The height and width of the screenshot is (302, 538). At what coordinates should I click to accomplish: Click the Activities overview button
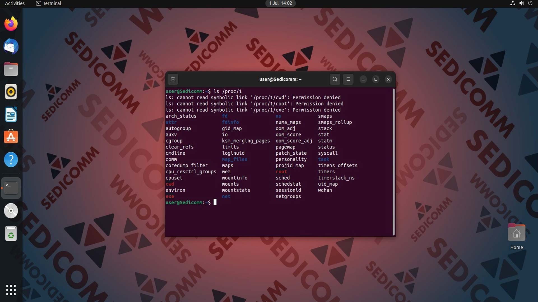tap(15, 3)
